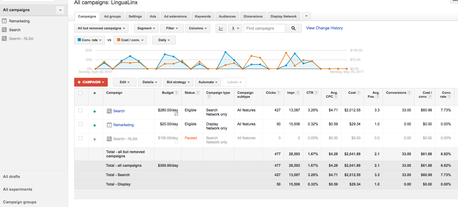Click the Remarketing display icon in sidebar

pyautogui.click(x=4, y=21)
